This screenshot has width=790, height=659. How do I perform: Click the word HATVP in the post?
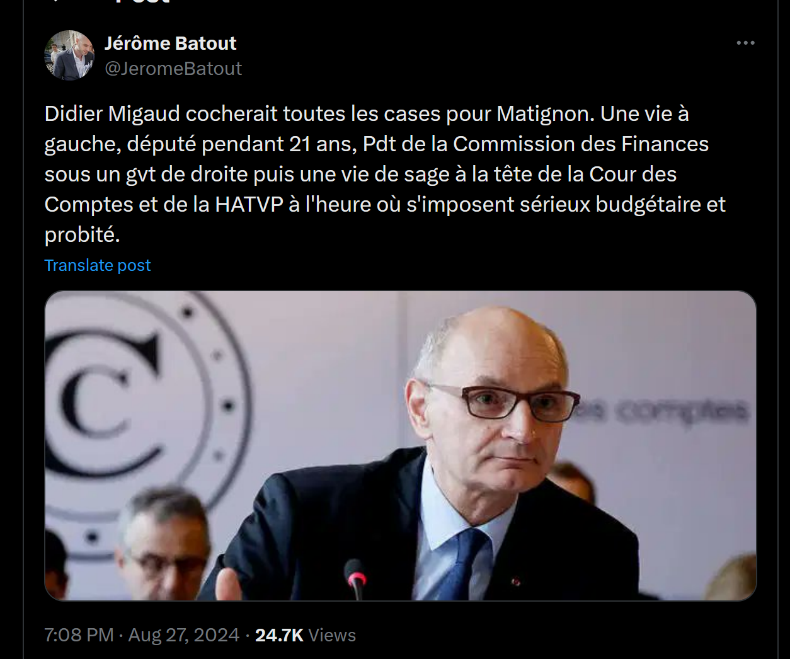(x=249, y=204)
